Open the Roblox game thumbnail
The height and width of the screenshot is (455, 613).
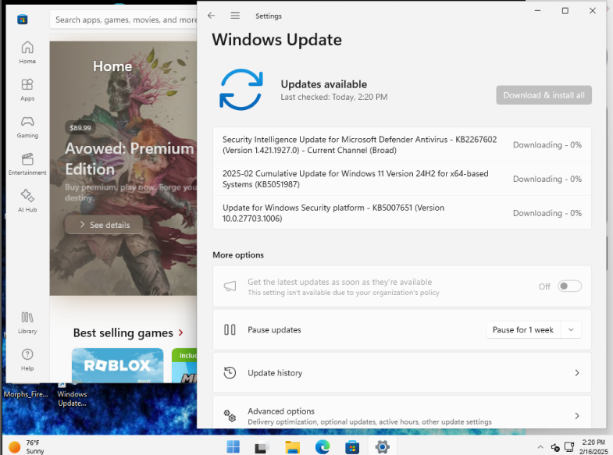118,365
